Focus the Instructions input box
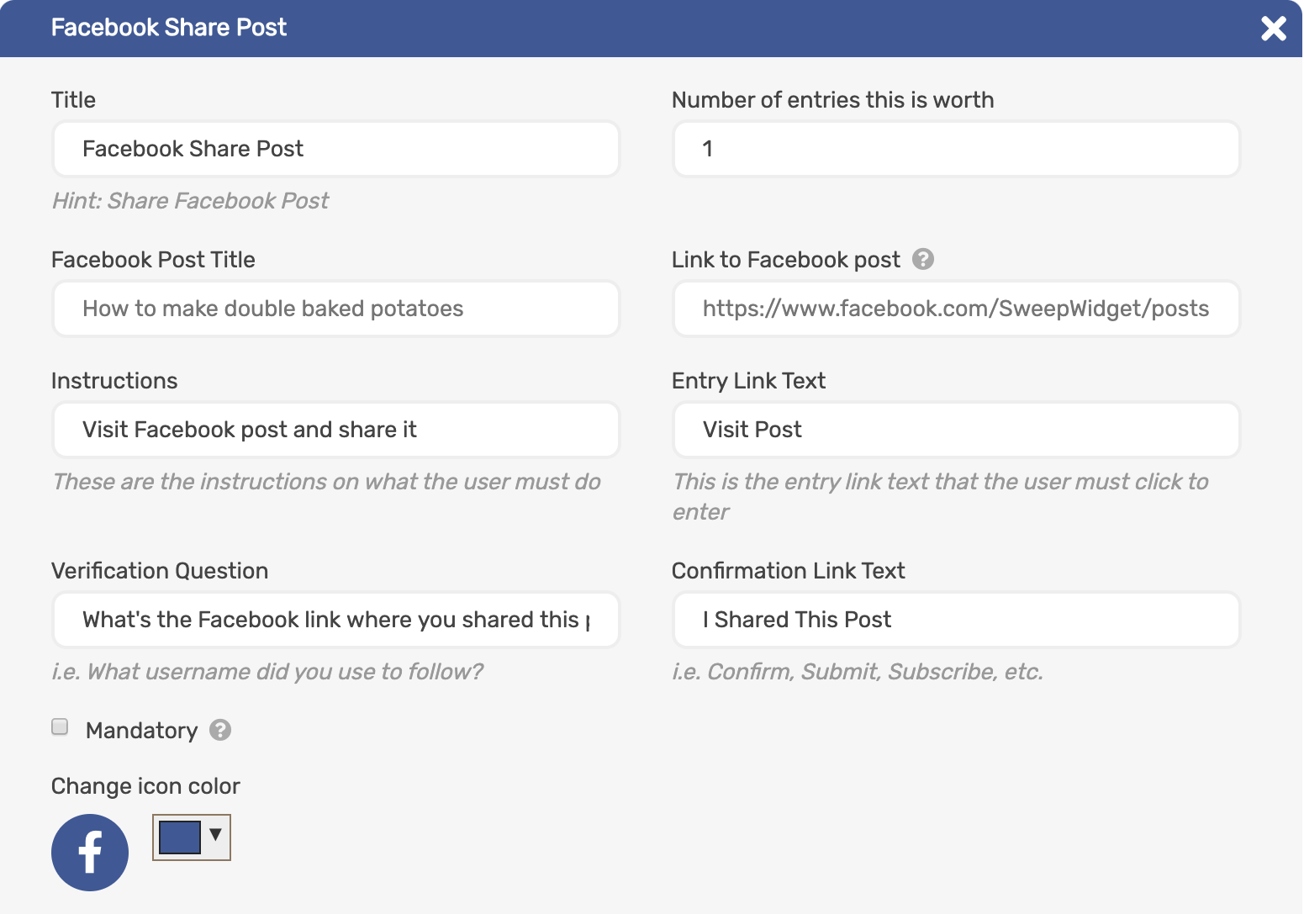 click(x=335, y=430)
